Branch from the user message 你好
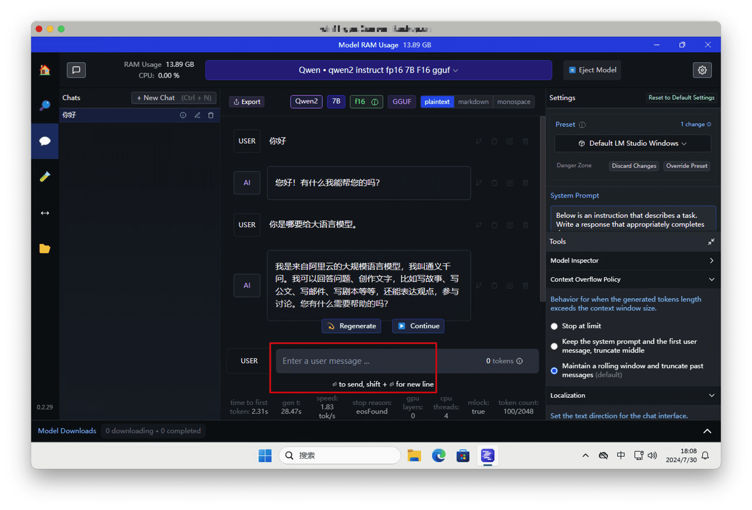 point(479,141)
